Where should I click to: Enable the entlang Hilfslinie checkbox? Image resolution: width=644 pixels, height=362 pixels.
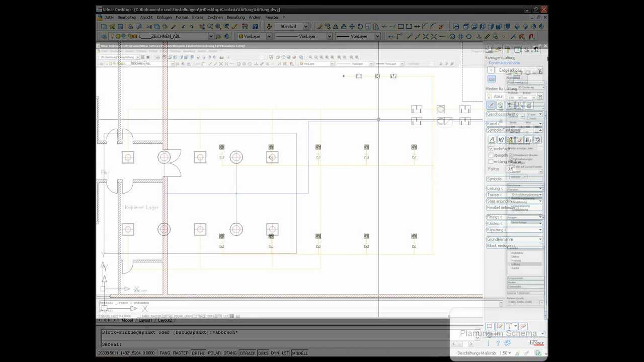pyautogui.click(x=491, y=162)
